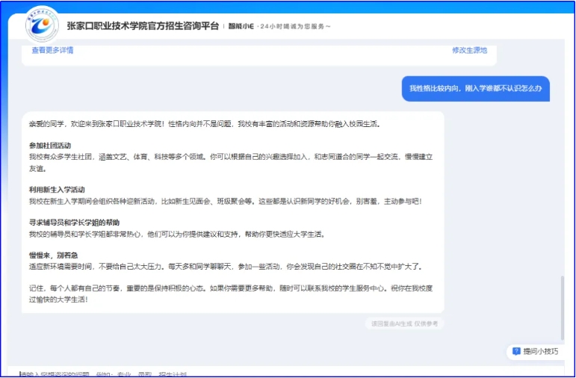Open the 提问小技巧 tips button
This screenshot has width=576, height=378.
coord(536,352)
